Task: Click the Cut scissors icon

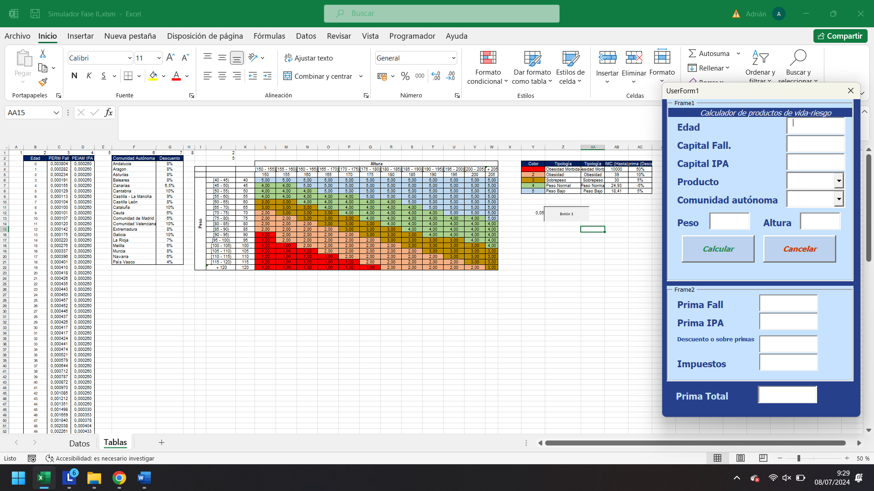Action: tap(43, 54)
